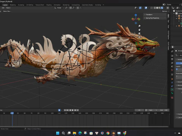Screen dimensions: 182x136
Task: Toggle the snap magnet
Action: tap(71, 8)
